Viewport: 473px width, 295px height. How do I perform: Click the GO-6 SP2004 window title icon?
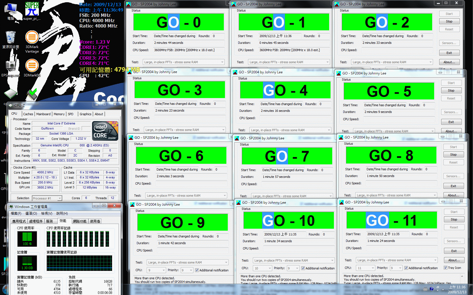click(x=131, y=138)
